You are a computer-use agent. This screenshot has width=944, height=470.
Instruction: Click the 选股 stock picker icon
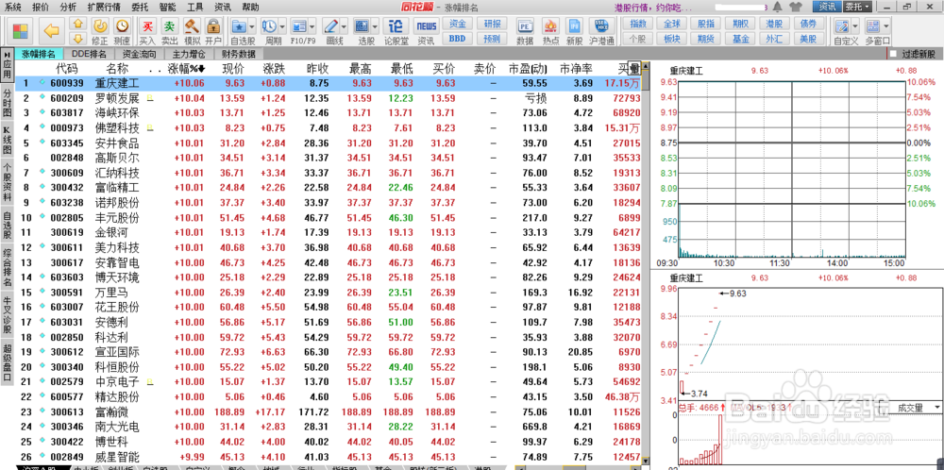coord(362,26)
